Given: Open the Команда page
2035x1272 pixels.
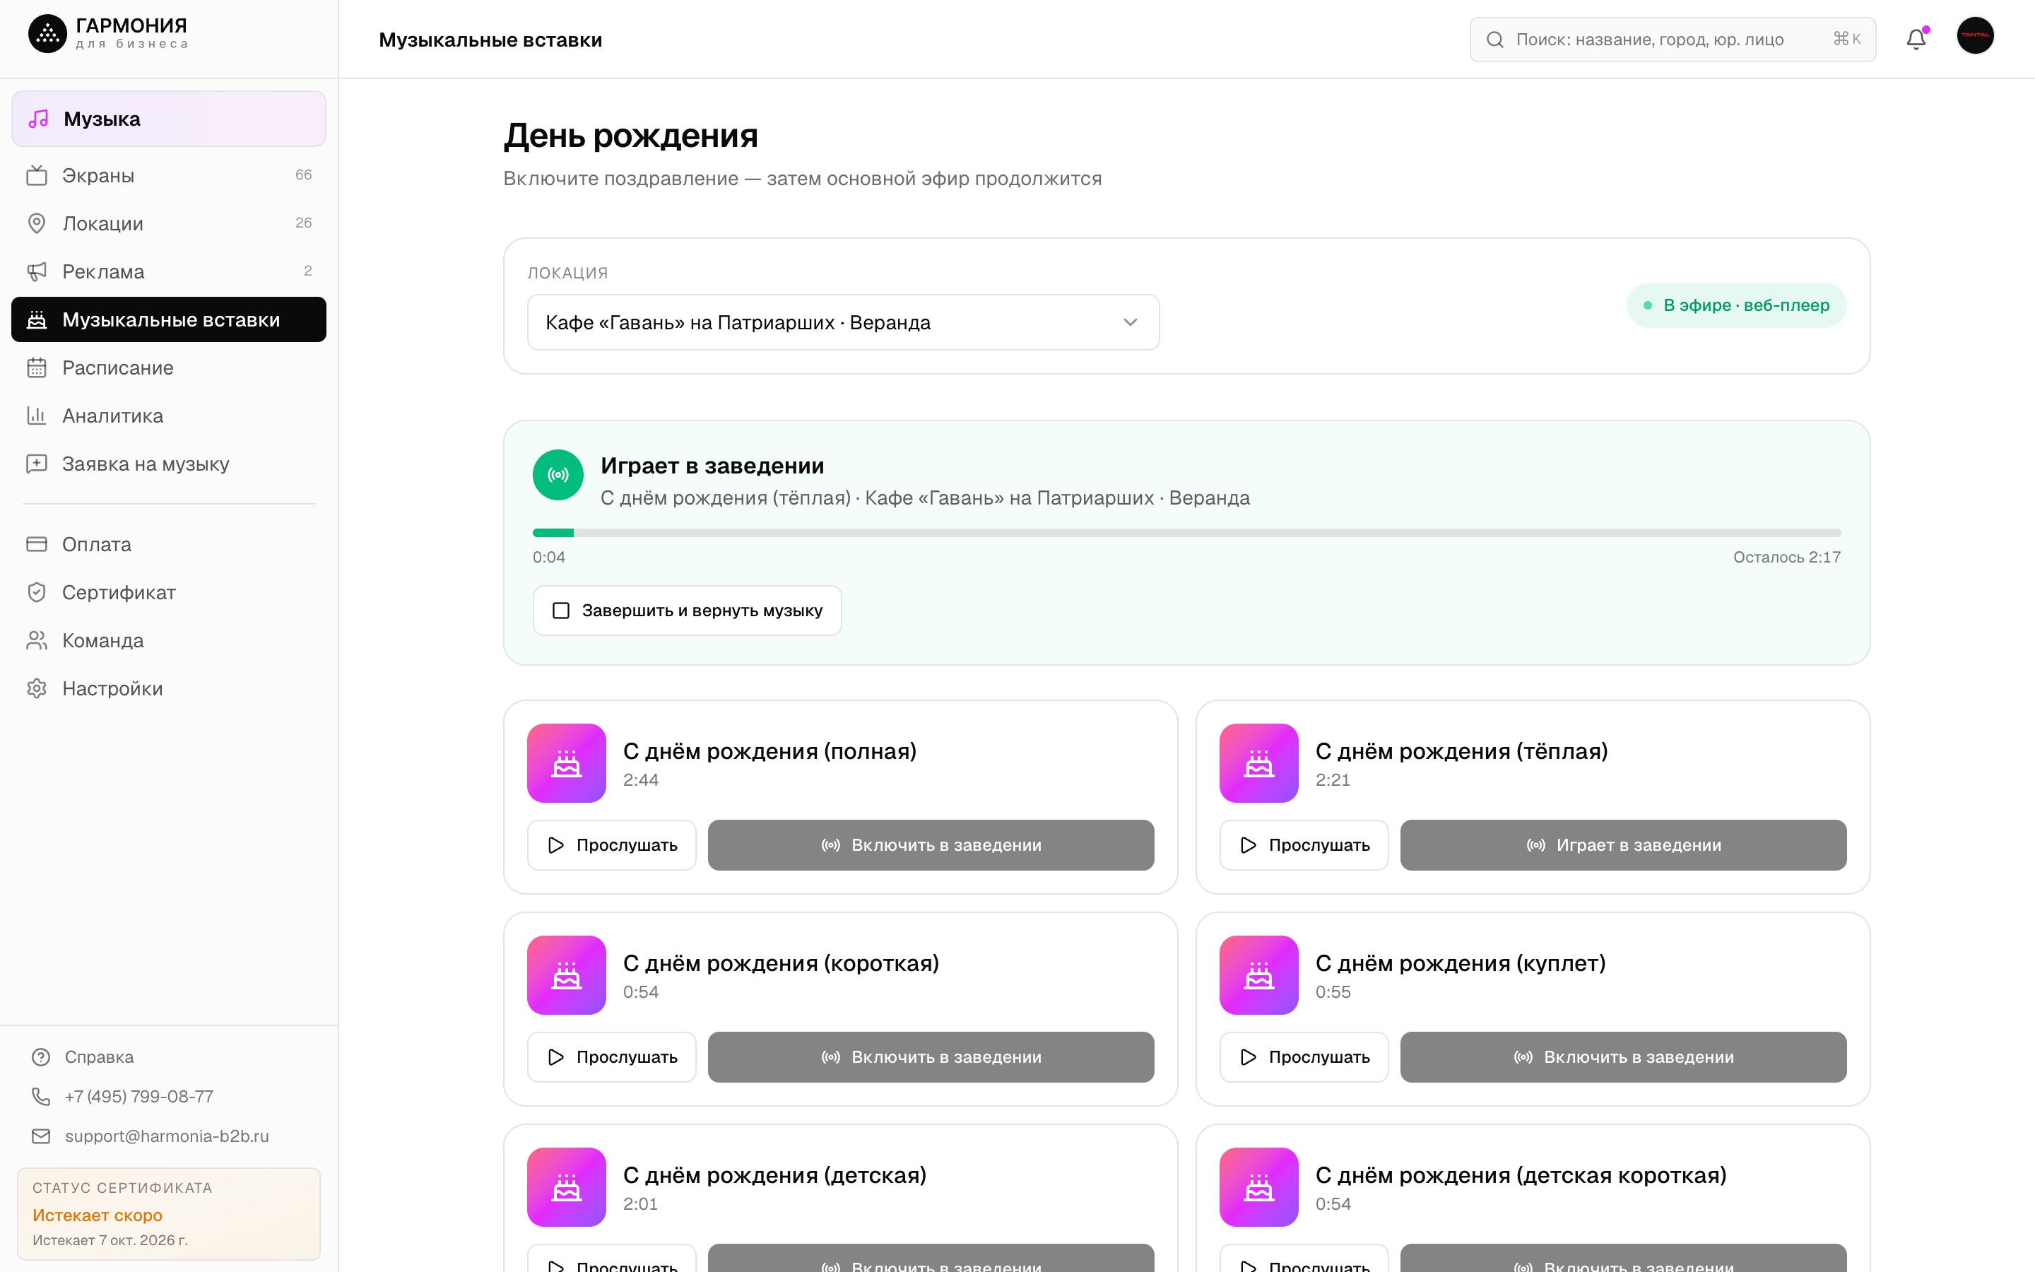Looking at the screenshot, I should (168, 640).
